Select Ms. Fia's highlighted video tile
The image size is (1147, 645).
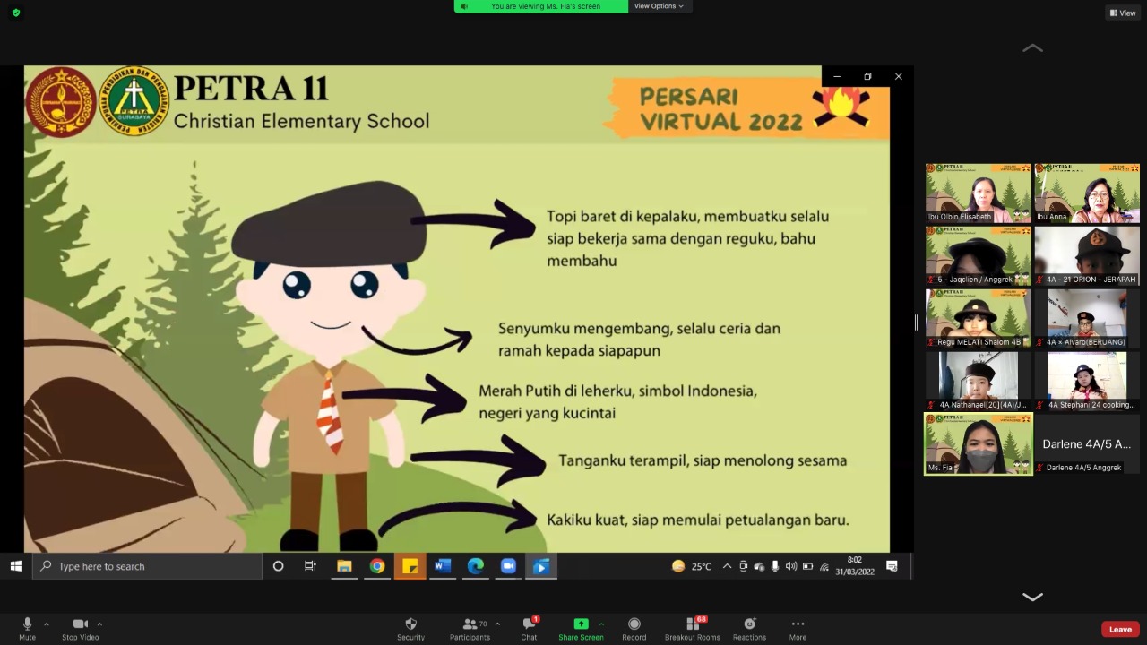(979, 443)
